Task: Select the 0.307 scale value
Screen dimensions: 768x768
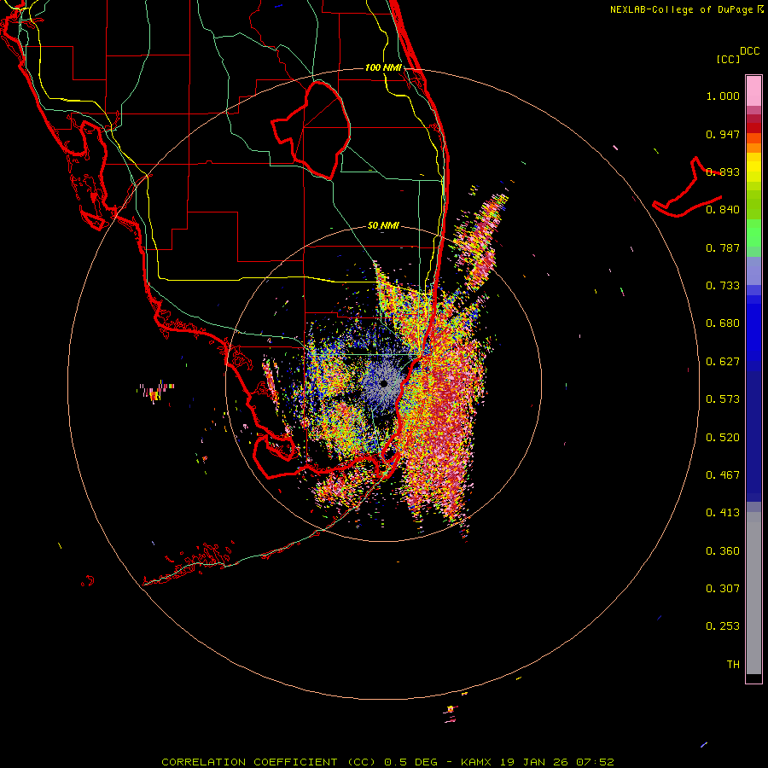Action: (723, 589)
